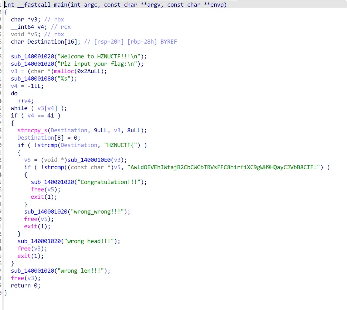Screen dimensions: 347x310
Task: Click free(v3) before return statement
Action: pyautogui.click(x=25, y=278)
